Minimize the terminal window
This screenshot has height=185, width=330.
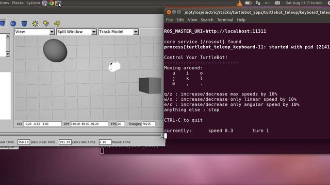pyautogui.click(x=174, y=12)
